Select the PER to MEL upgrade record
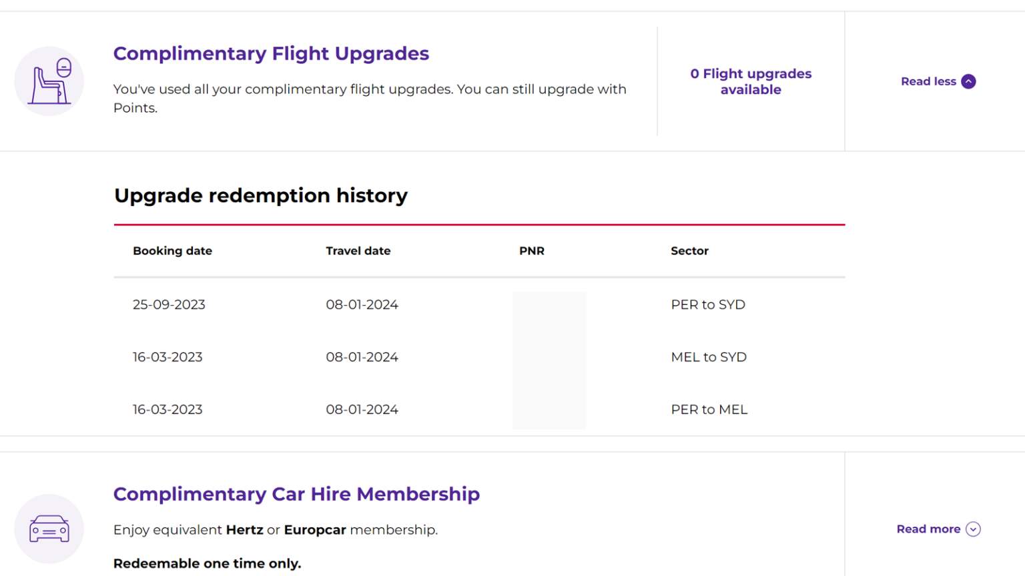Viewport: 1025px width, 576px height. click(x=709, y=409)
